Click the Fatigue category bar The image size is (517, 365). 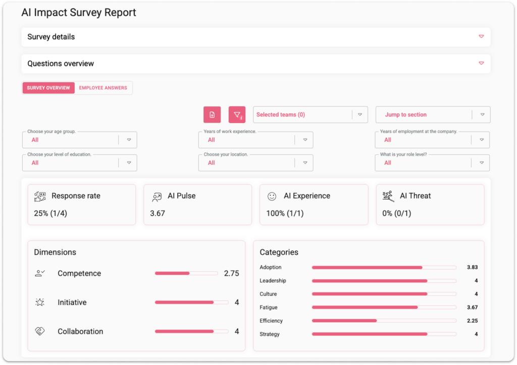tap(384, 308)
